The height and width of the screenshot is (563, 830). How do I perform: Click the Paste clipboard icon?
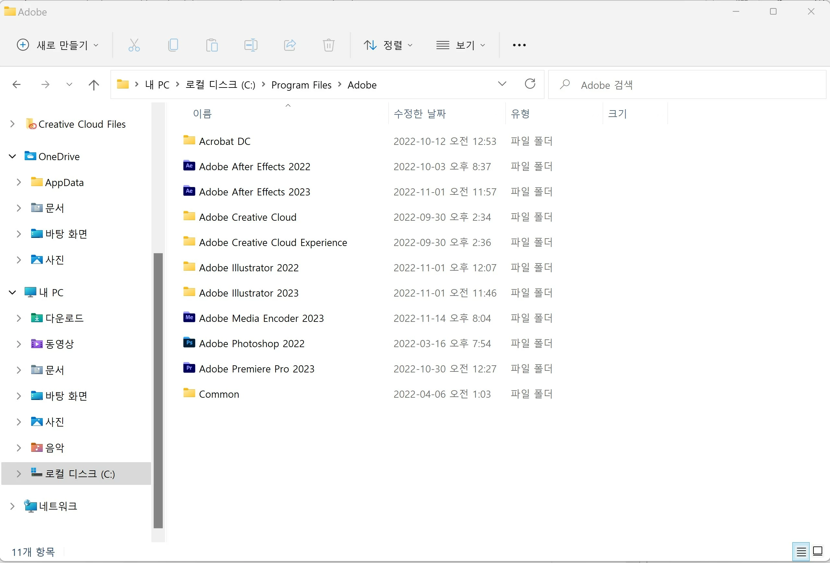(x=212, y=45)
